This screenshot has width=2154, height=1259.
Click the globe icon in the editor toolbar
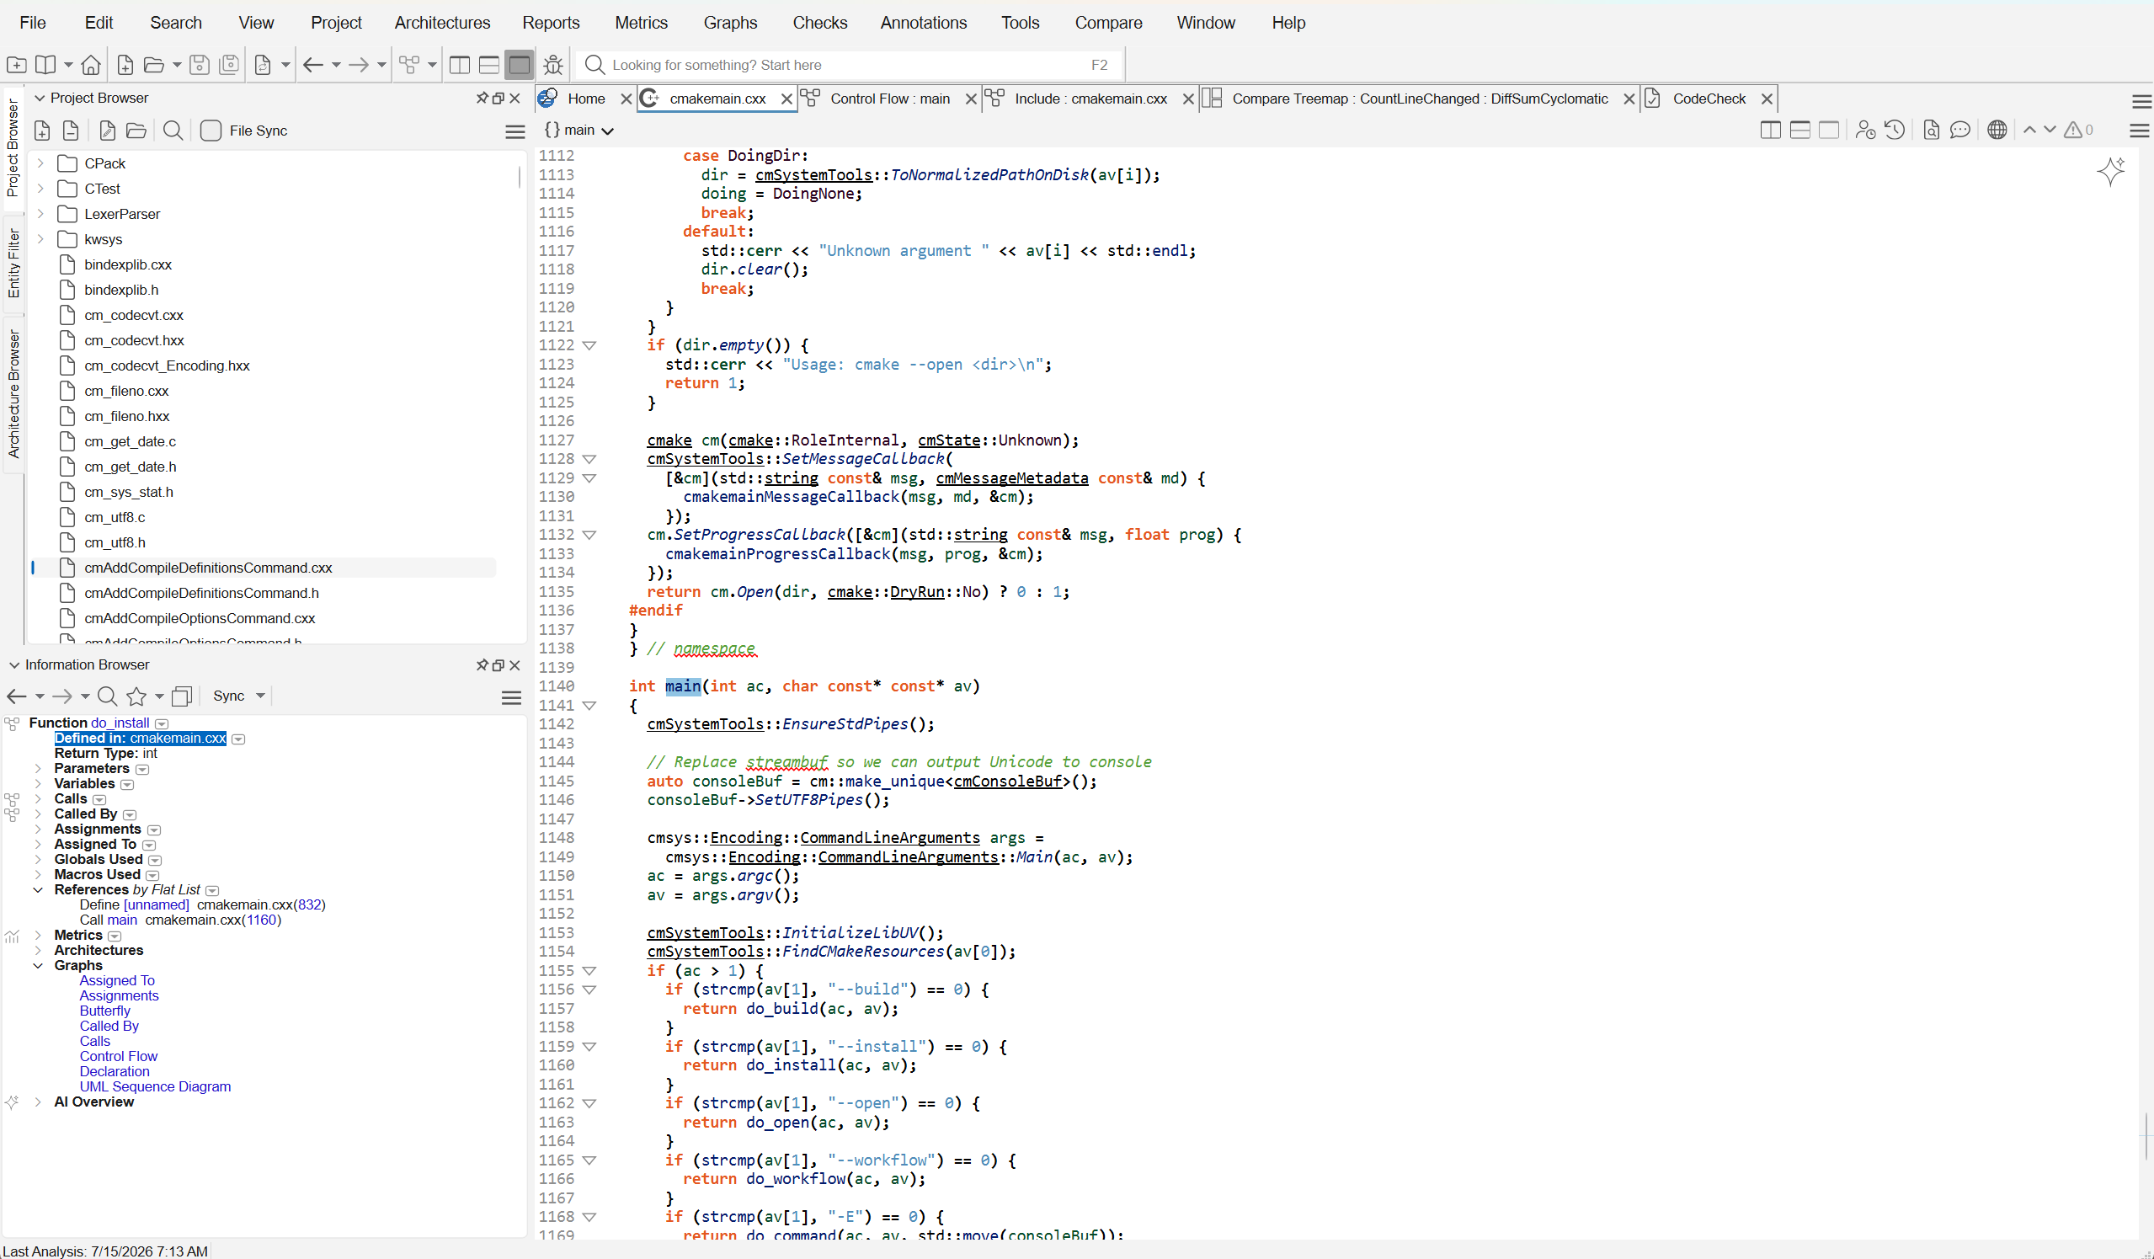[x=1997, y=130]
